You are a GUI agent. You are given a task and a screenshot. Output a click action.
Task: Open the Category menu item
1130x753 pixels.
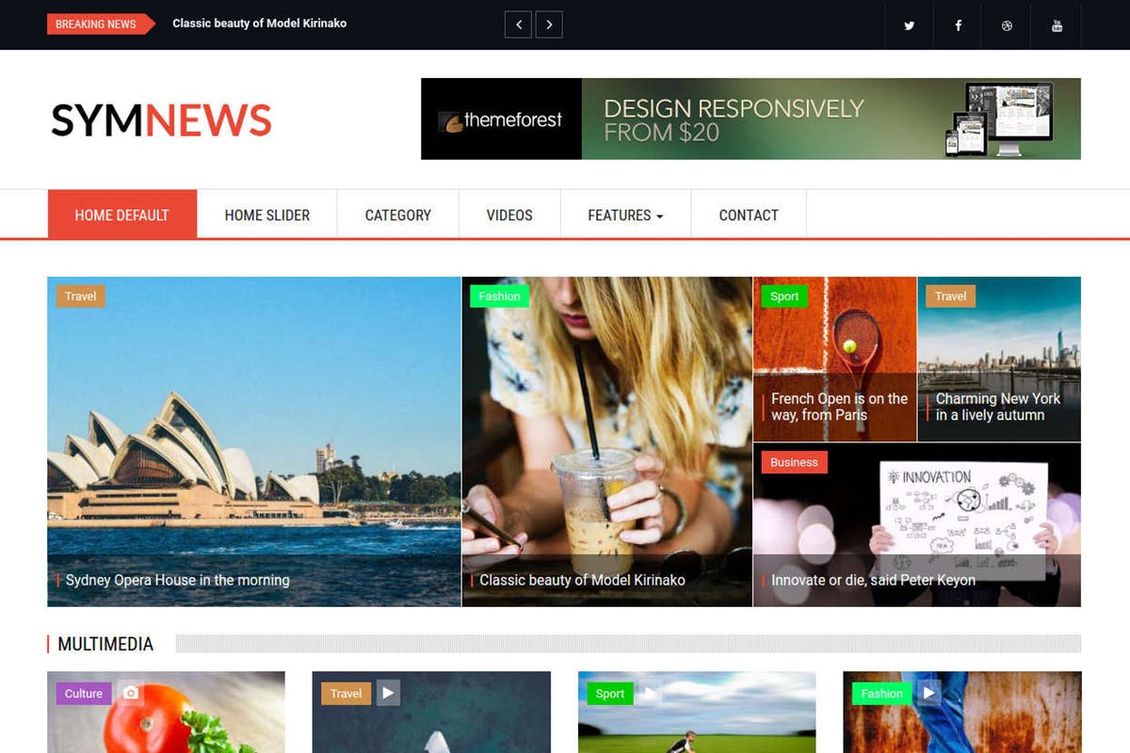[x=397, y=215]
